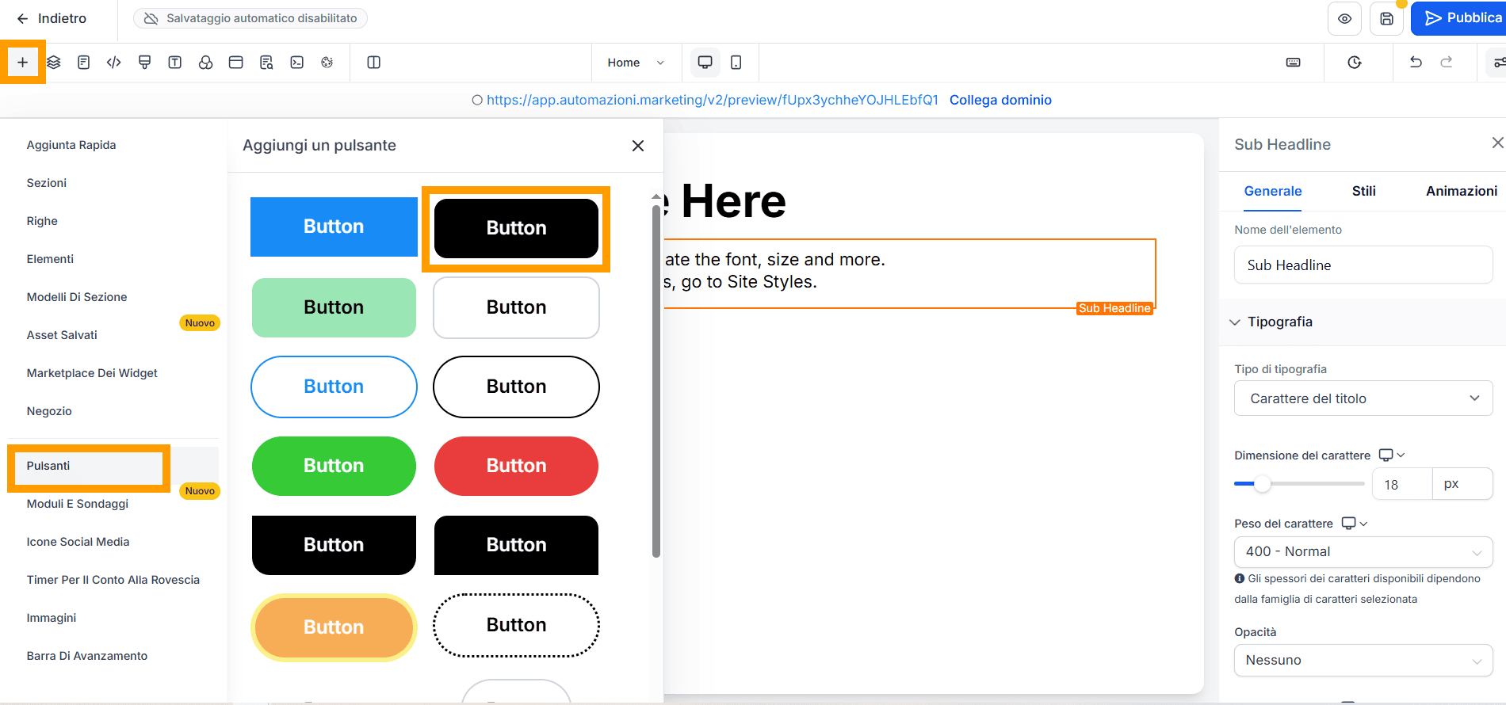Image resolution: width=1506 pixels, height=705 pixels.
Task: Click the font size slider
Action: pyautogui.click(x=1298, y=484)
